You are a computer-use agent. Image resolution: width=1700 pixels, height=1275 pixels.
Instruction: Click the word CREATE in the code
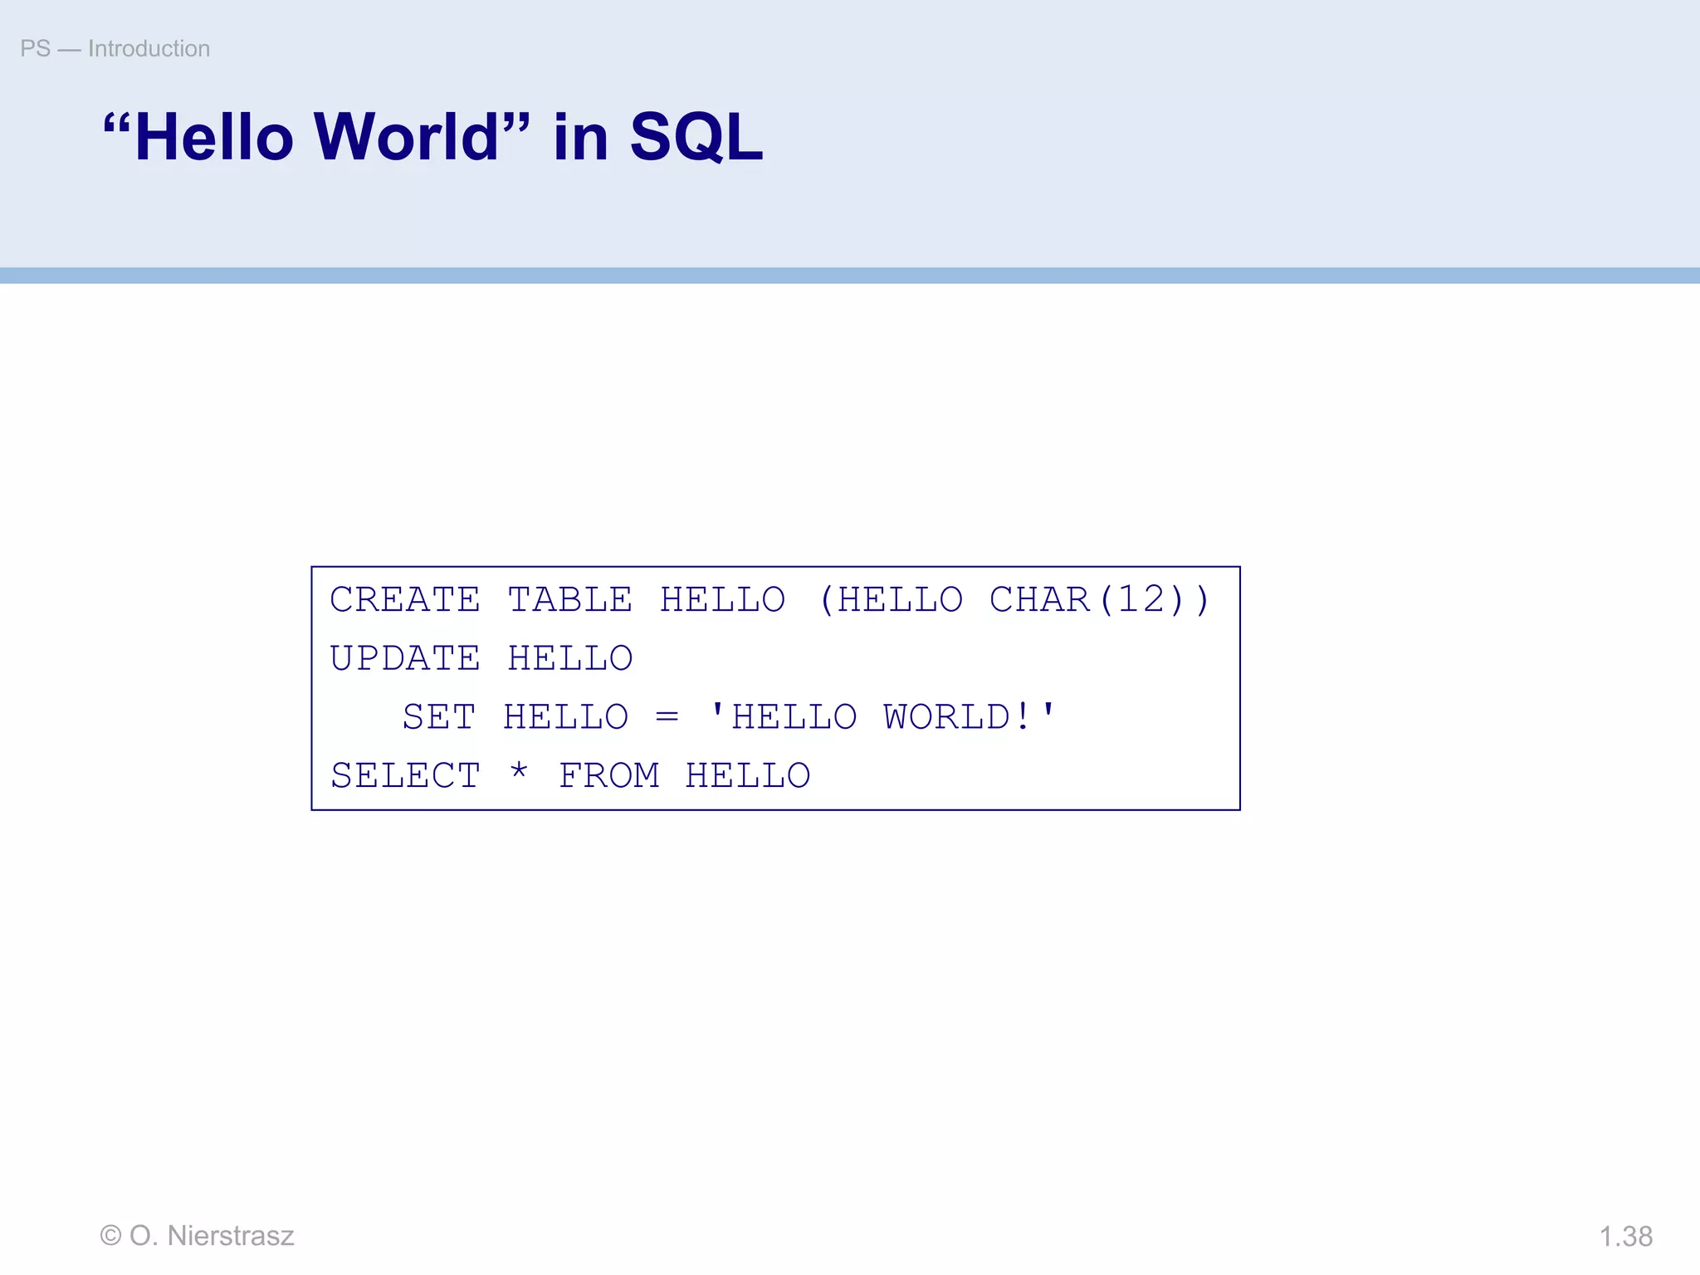405,599
